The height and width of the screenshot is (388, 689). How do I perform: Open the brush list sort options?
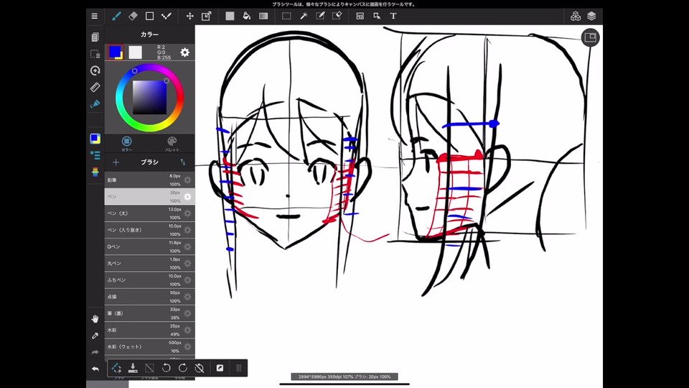coord(183,162)
